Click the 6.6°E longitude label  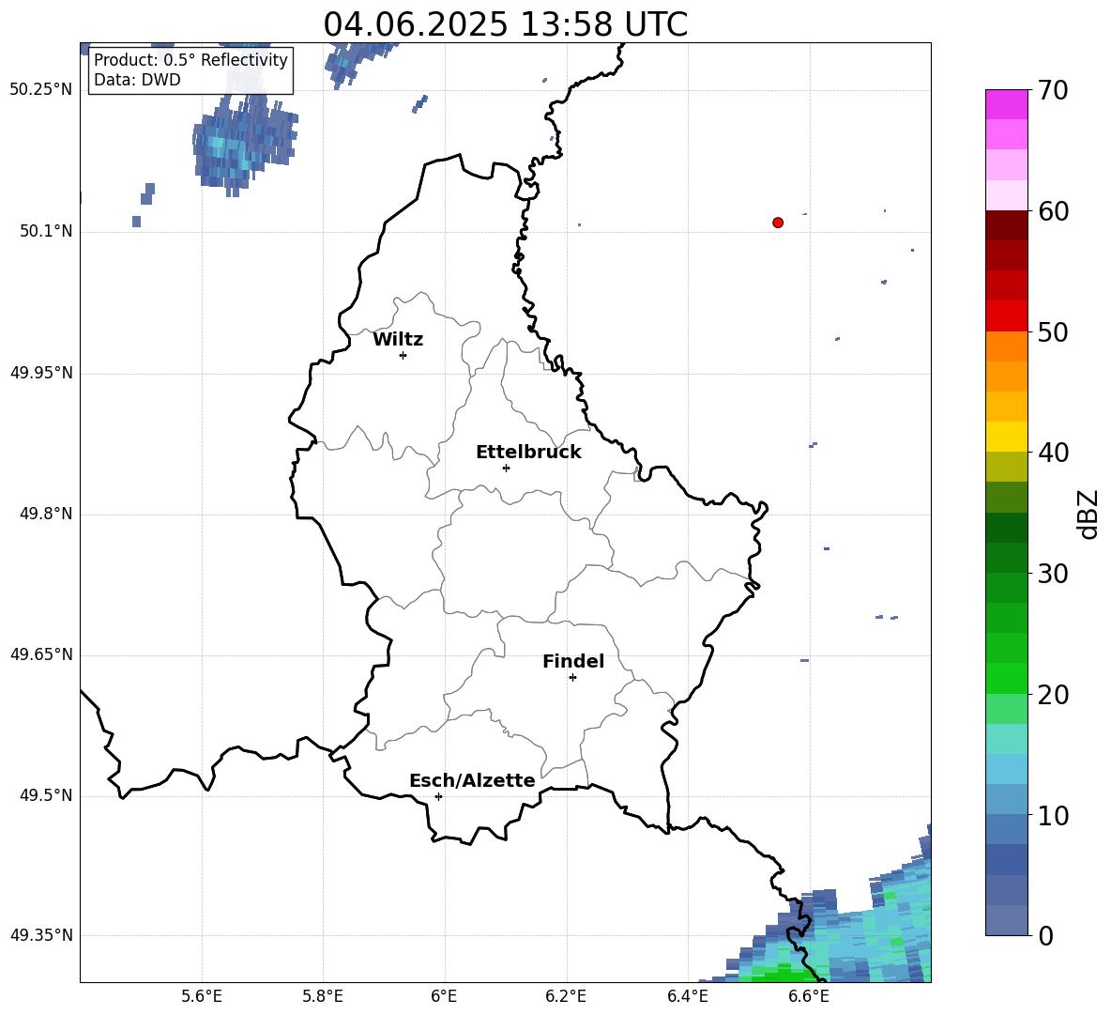[x=809, y=996]
